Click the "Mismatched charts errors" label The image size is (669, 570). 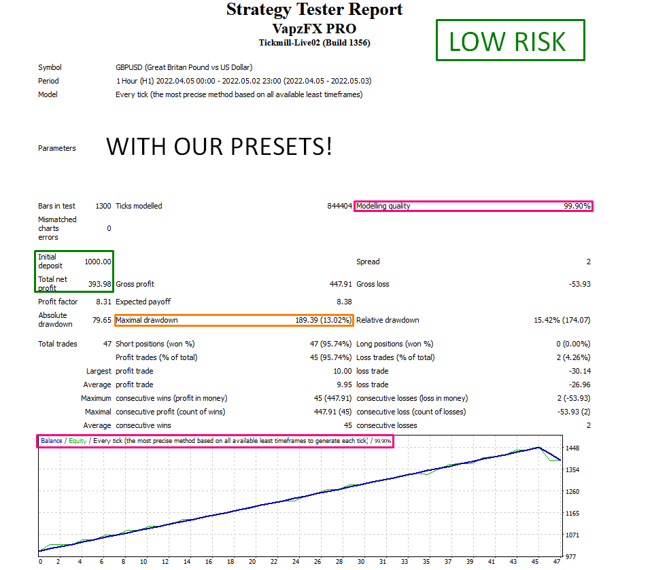click(57, 228)
